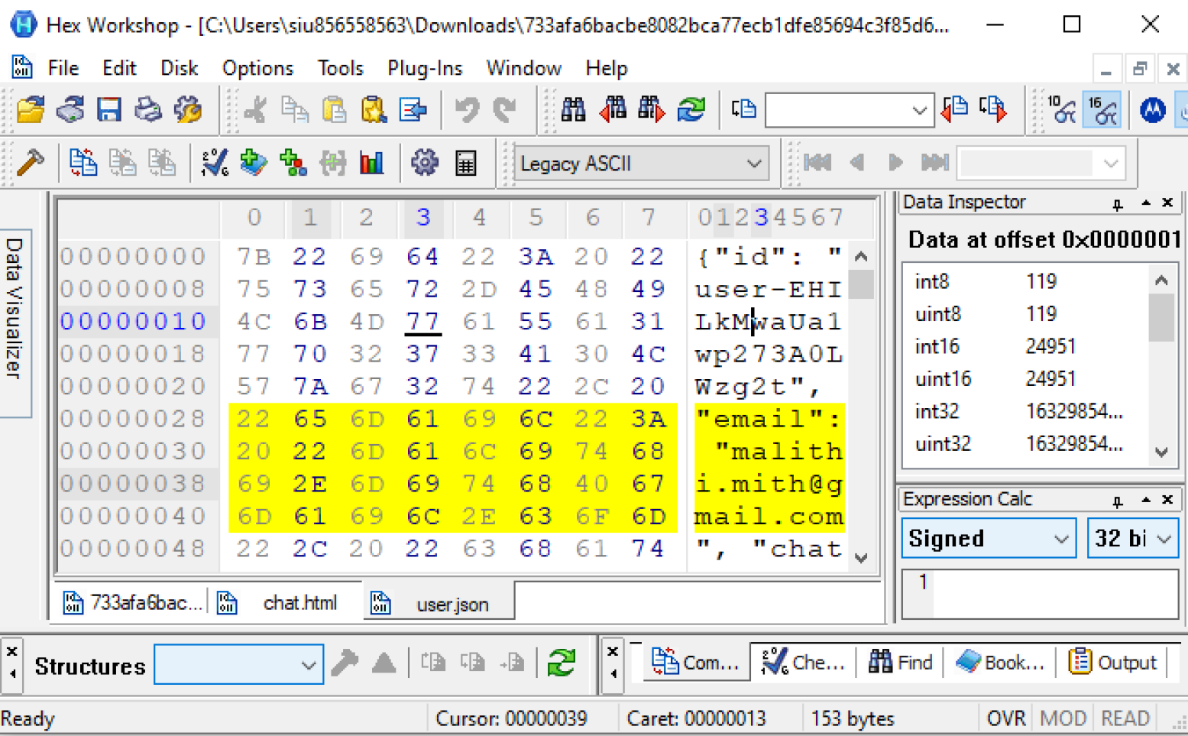
Task: Click the Paste clipboard icon
Action: (x=334, y=110)
